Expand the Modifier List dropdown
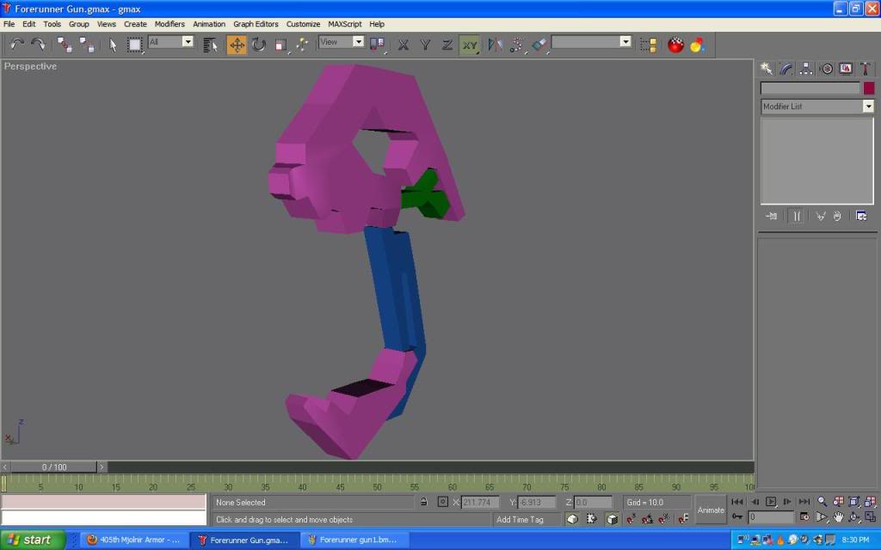881x550 pixels. pos(868,107)
